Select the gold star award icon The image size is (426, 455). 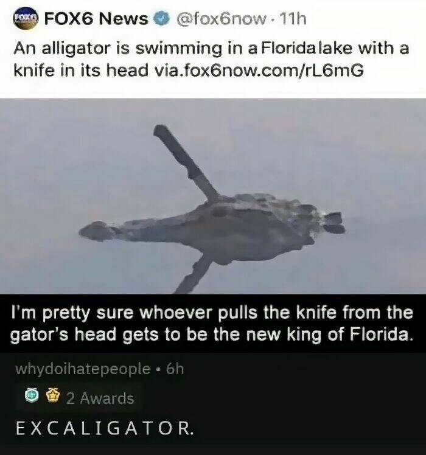pyautogui.click(x=53, y=396)
